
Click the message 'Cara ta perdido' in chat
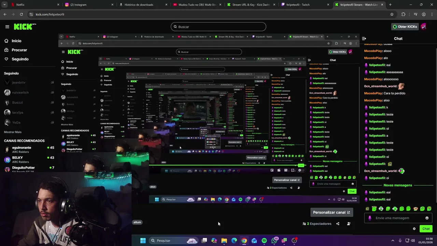(x=394, y=93)
